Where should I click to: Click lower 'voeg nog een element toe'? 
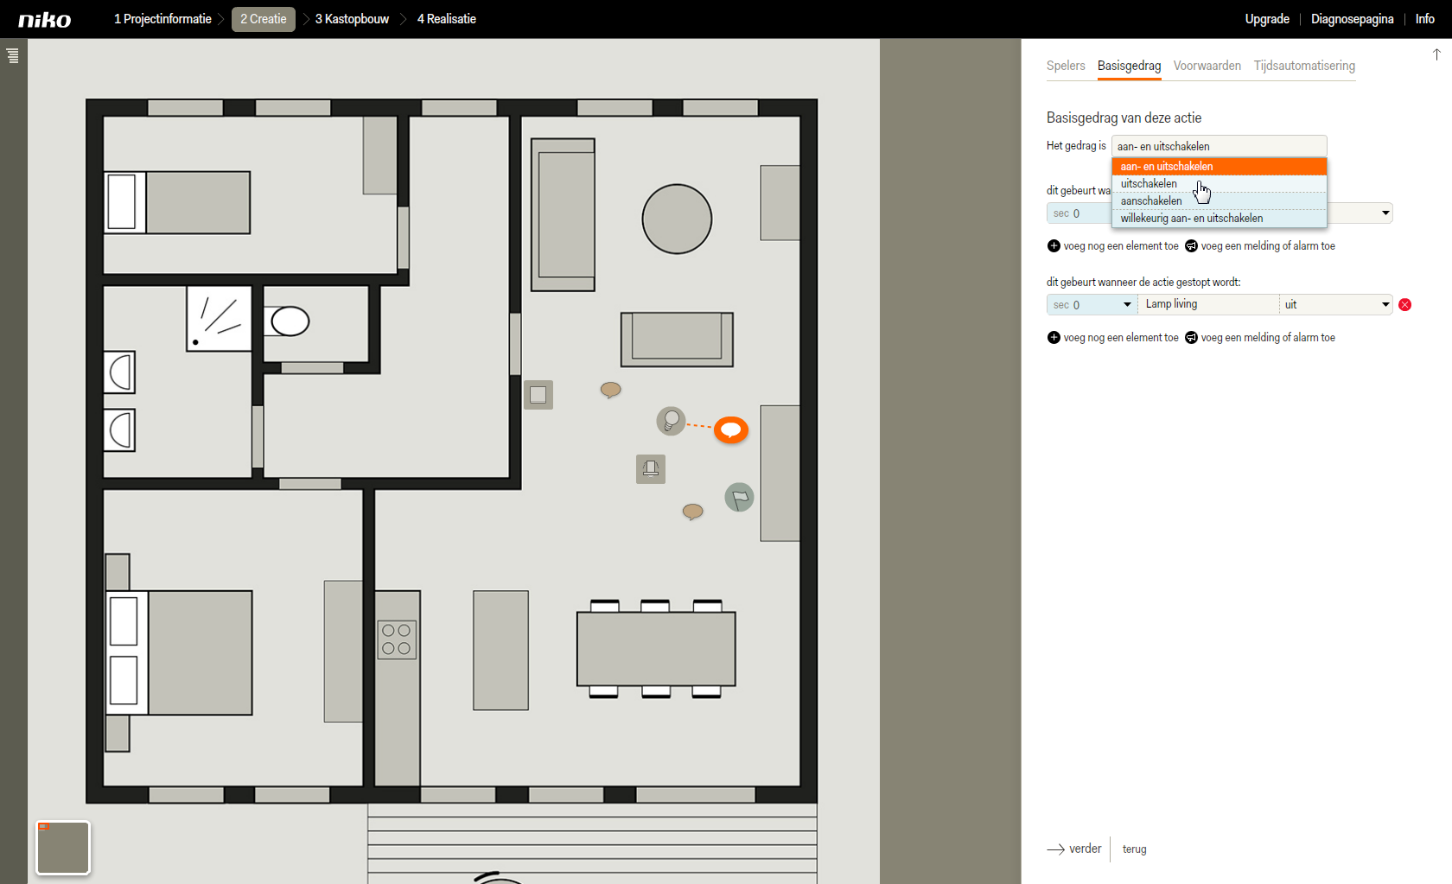coord(1121,338)
